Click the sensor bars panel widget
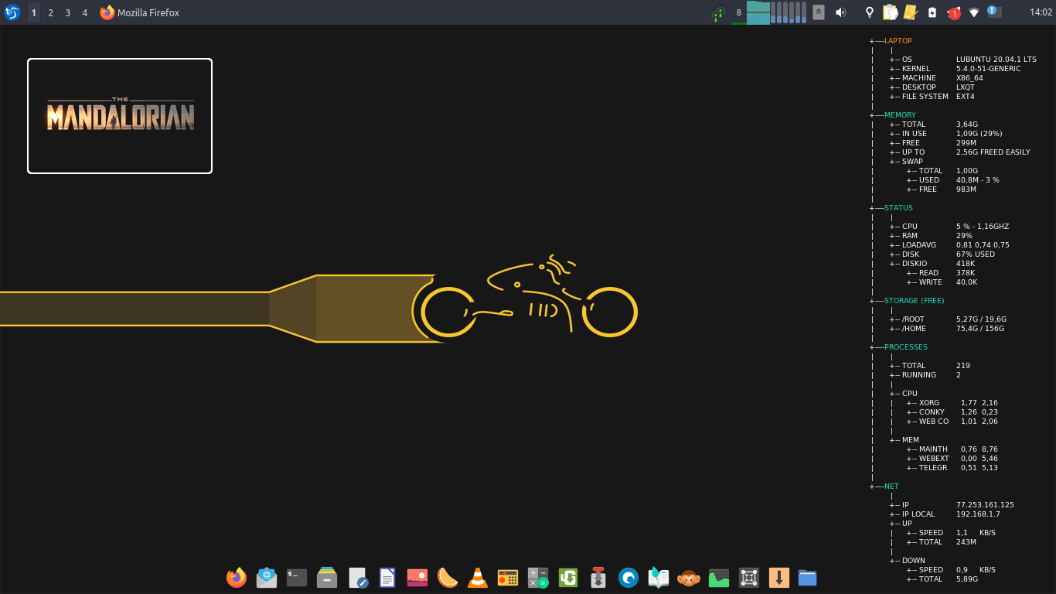 [789, 12]
